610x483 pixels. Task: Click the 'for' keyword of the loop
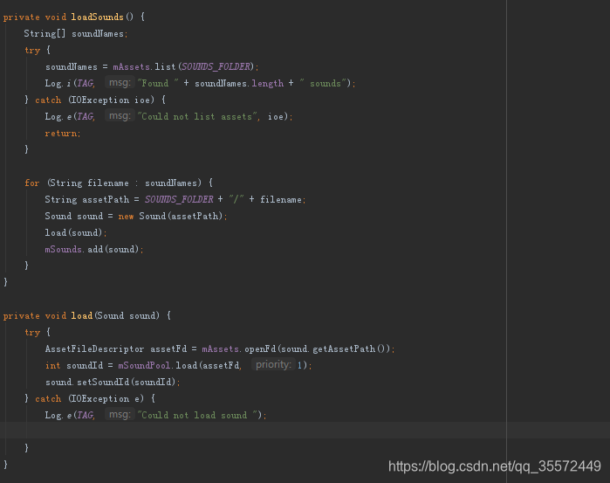[x=32, y=183]
